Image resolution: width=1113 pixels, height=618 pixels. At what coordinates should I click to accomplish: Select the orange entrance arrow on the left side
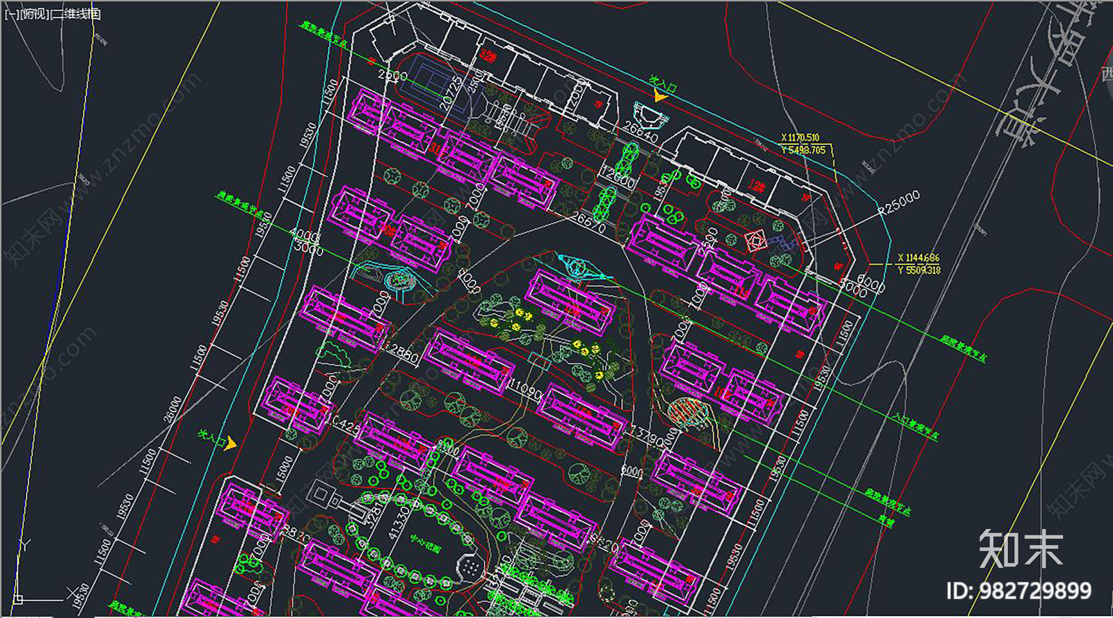click(230, 444)
